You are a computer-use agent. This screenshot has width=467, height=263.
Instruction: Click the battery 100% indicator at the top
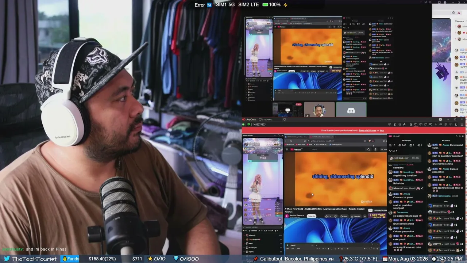coord(271,5)
